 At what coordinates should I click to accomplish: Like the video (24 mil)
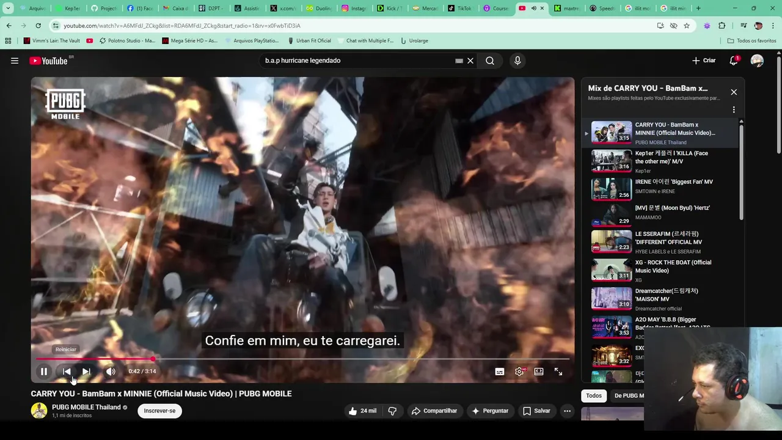(x=362, y=411)
